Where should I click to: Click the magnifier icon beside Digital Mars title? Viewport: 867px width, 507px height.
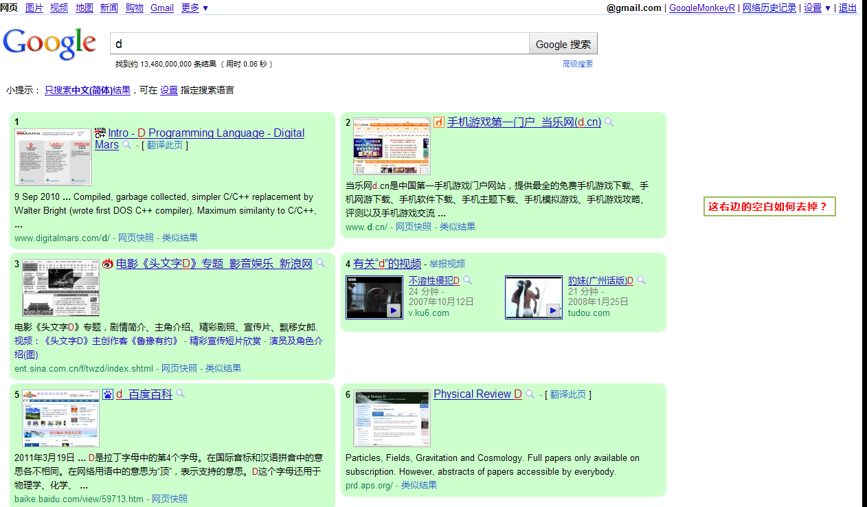point(126,146)
